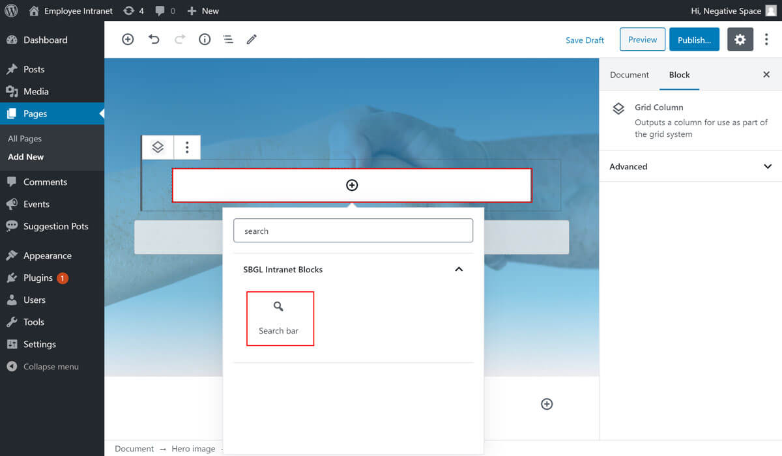Open Grid Column block options menu
This screenshot has width=782, height=456.
tap(187, 147)
